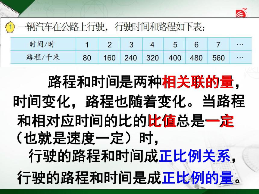Click the blue phrase '正比例的量'

[198, 178]
